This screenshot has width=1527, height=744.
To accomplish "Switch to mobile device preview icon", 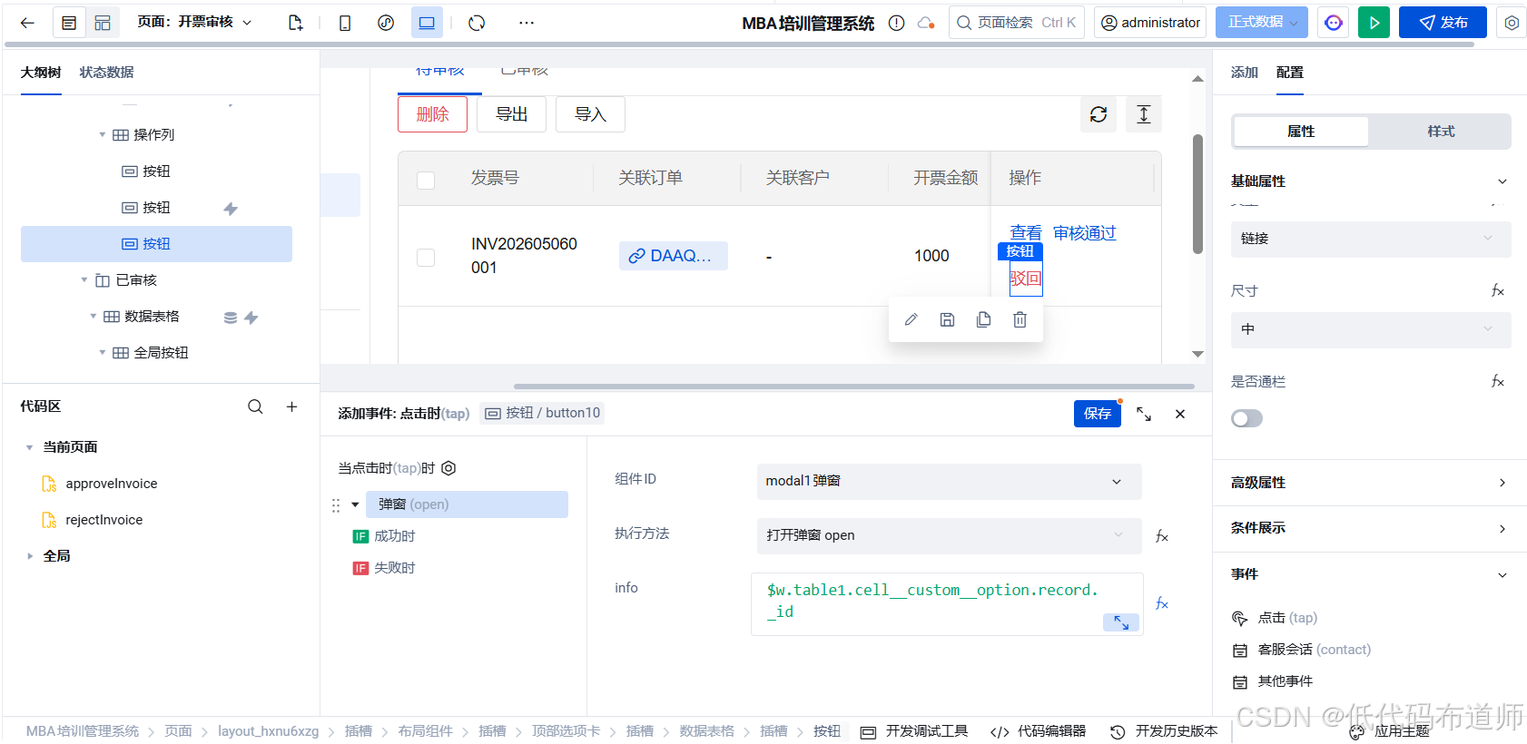I will 345,23.
